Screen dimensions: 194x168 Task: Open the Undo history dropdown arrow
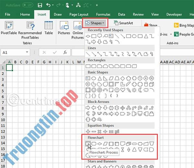click(53, 5)
